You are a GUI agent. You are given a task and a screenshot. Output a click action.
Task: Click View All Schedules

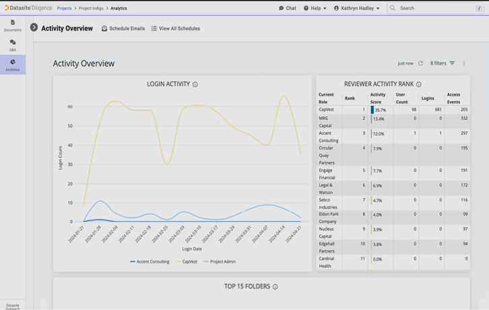(x=175, y=28)
